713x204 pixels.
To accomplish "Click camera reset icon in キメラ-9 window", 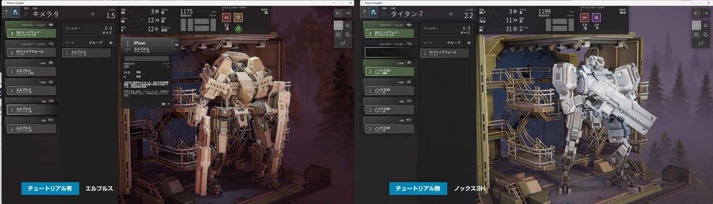I will click(x=343, y=43).
